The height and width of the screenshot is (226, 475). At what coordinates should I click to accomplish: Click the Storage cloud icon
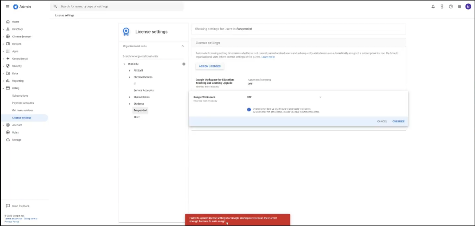pos(8,140)
